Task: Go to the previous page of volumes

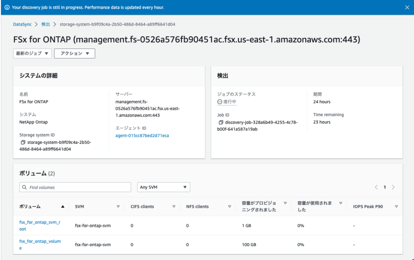Action: click(377, 187)
